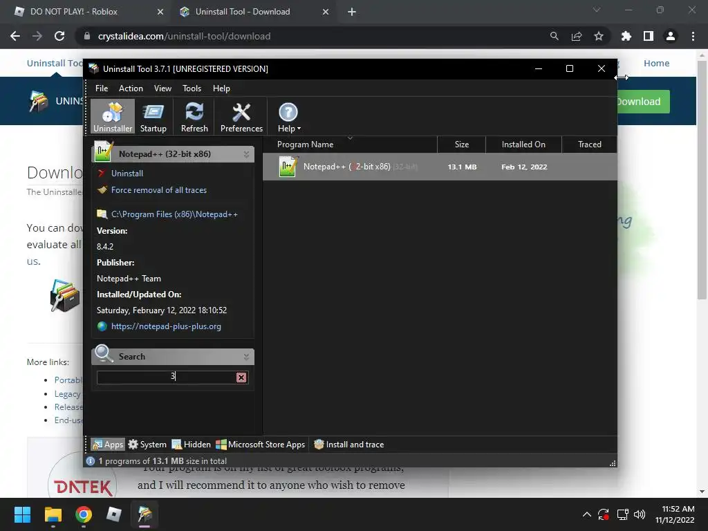
Task: Click the Install and trace button
Action: point(348,445)
